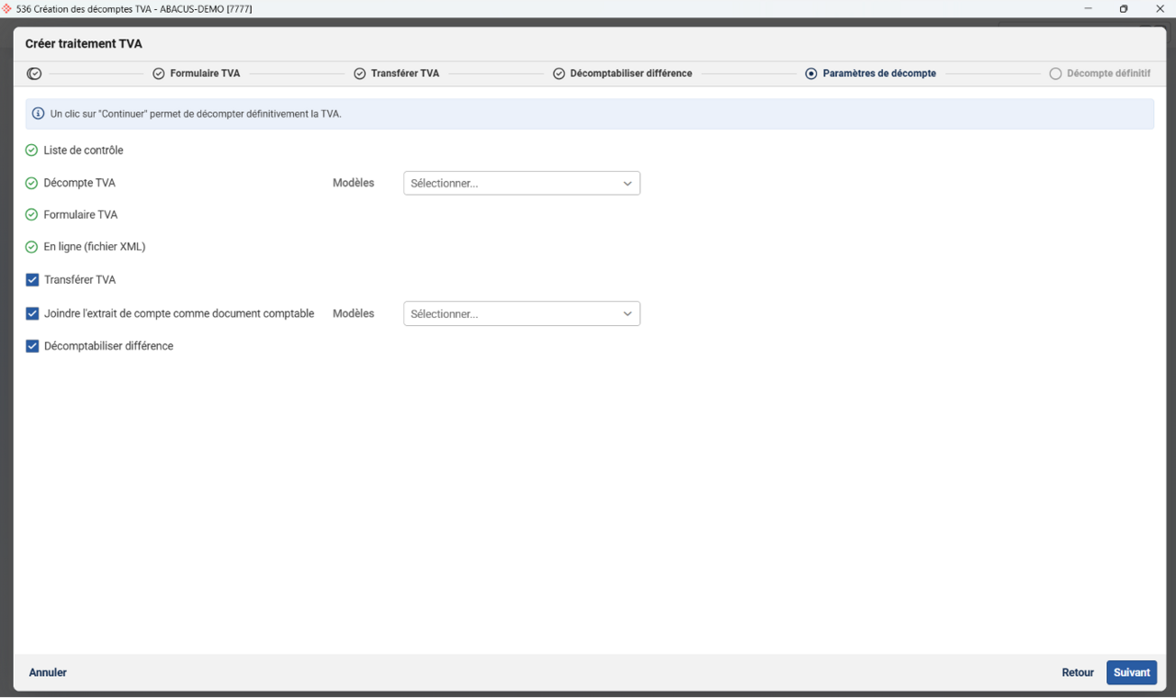Click green check icon beside En ligne (fichier XML)
Image resolution: width=1176 pixels, height=698 pixels.
point(31,247)
